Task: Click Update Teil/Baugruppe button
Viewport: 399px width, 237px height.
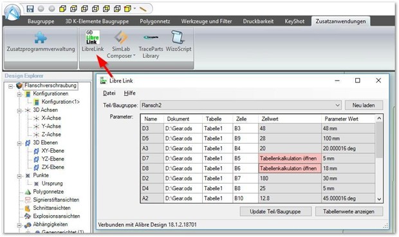Action: click(275, 211)
